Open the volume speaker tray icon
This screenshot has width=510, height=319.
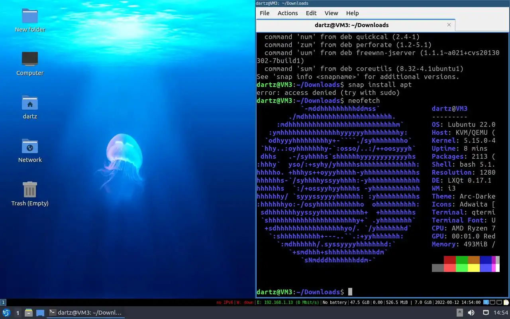471,313
